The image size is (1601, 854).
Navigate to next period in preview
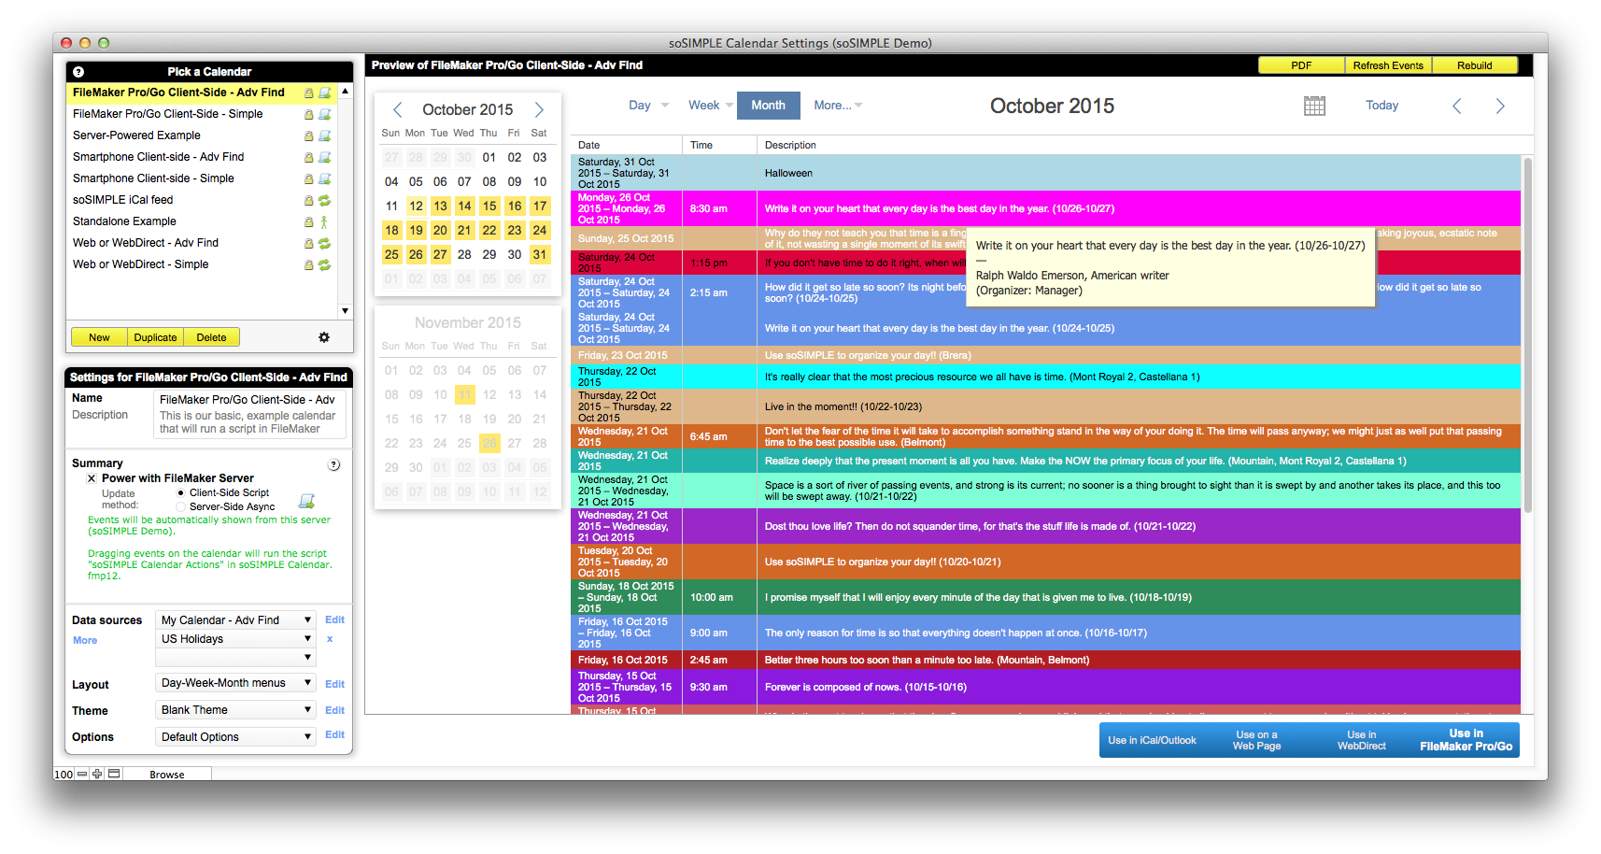point(1500,106)
